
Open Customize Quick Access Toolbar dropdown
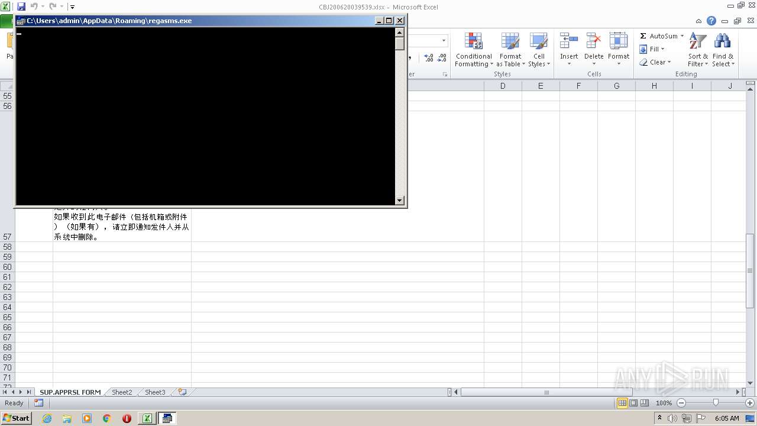pyautogui.click(x=72, y=7)
